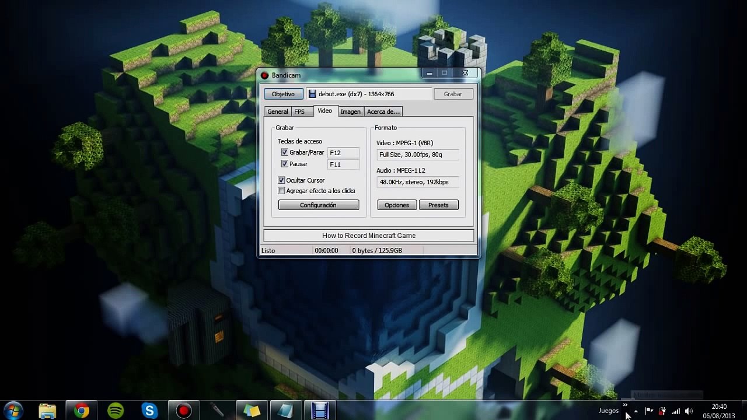
Task: Click the F11 pause hotkey field
Action: [x=343, y=164]
